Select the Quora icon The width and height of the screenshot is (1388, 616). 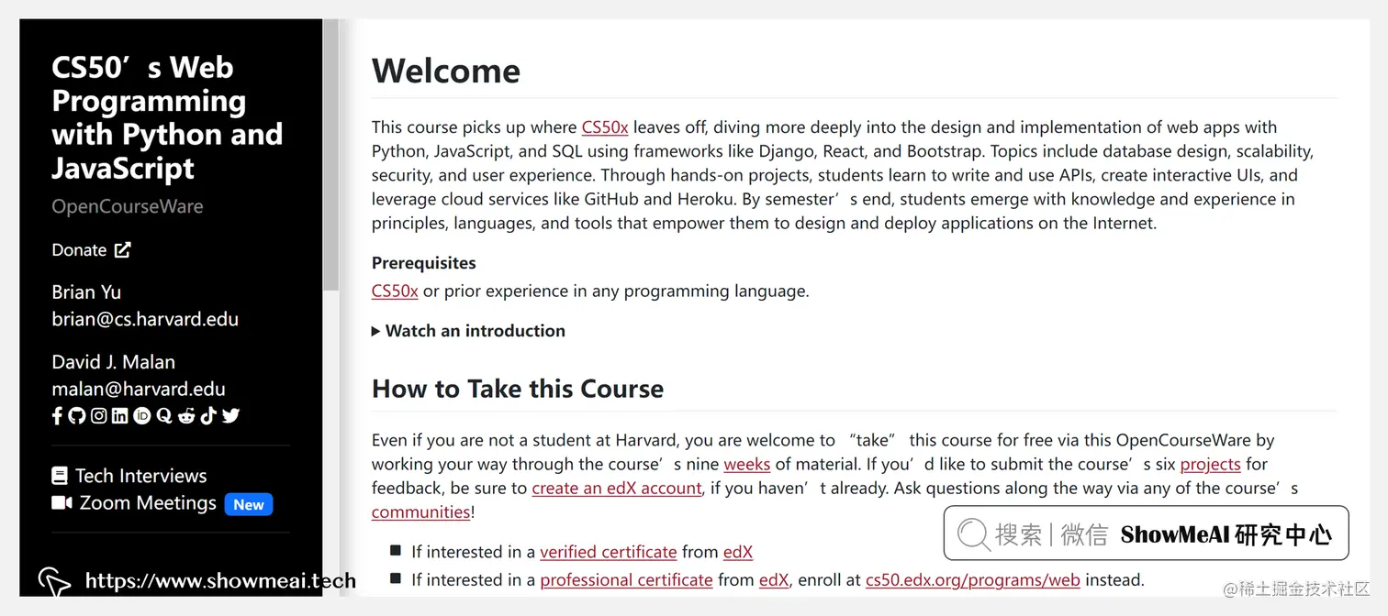(164, 415)
